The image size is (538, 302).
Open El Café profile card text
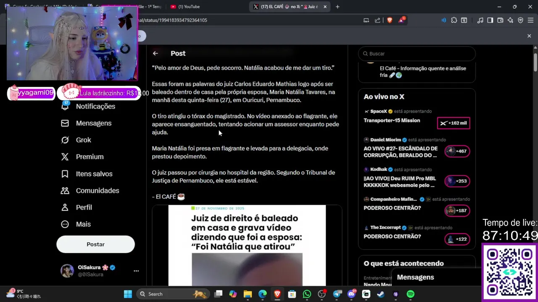(x=423, y=72)
